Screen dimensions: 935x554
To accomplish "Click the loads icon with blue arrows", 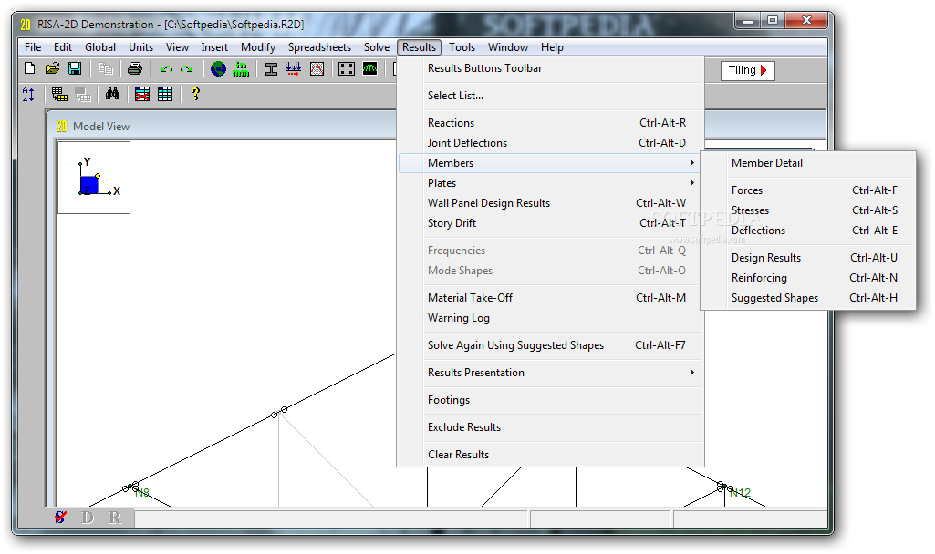I will click(x=294, y=69).
